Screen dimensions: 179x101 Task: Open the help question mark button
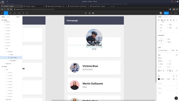click(176, 98)
